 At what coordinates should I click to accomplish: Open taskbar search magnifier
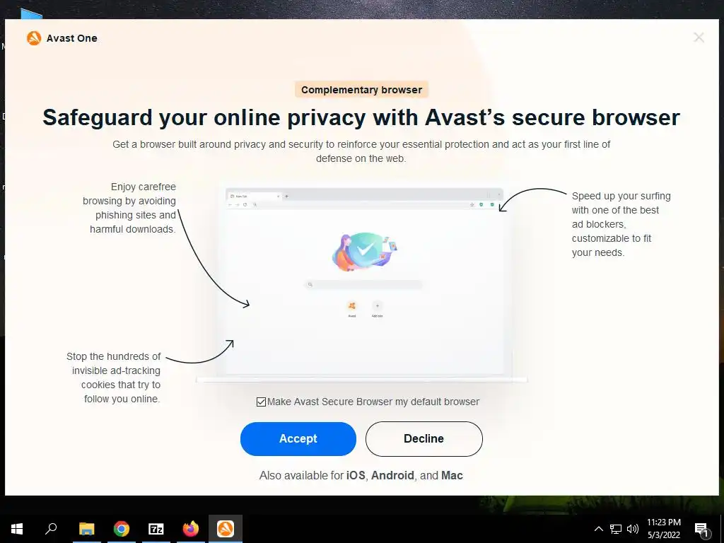click(51, 529)
